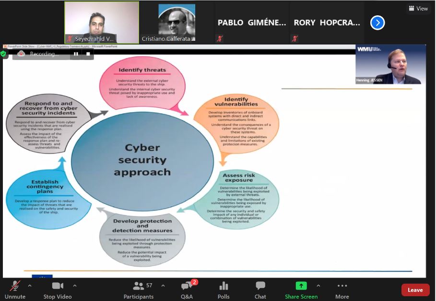
Task: Expand audio options next to Unmute
Action: (x=30, y=286)
